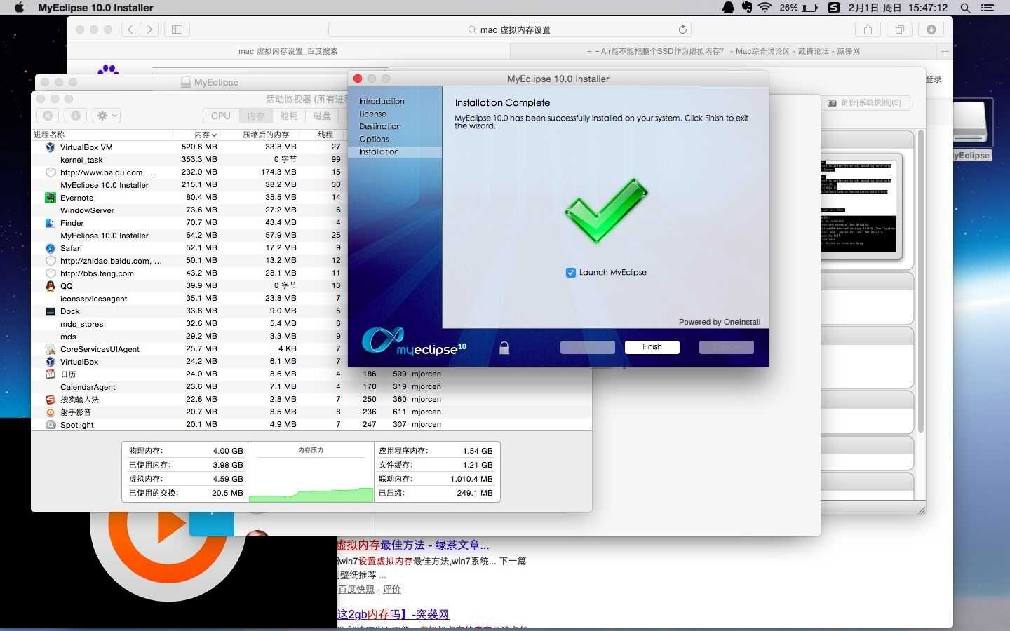The height and width of the screenshot is (631, 1010).
Task: Sort by 线程 column header
Action: pos(325,135)
